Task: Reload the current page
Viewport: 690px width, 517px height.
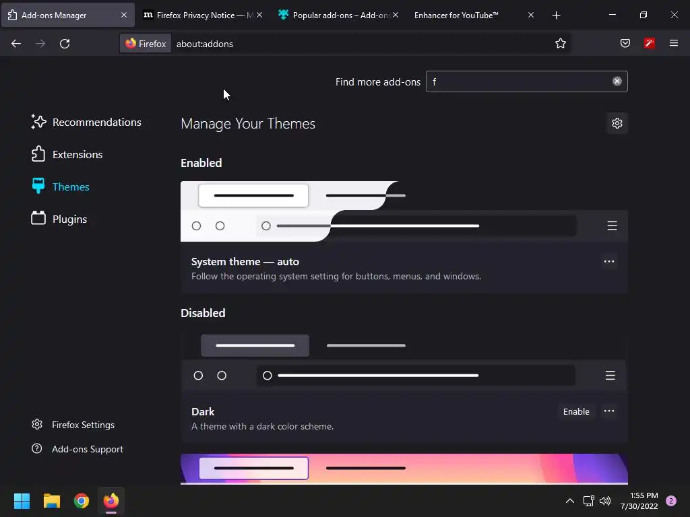Action: click(x=65, y=44)
